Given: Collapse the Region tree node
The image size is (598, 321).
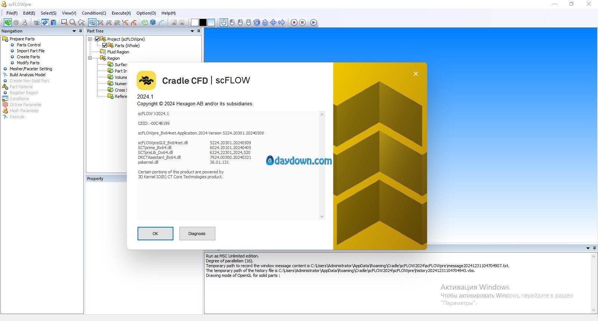Looking at the screenshot, I should click(x=90, y=58).
